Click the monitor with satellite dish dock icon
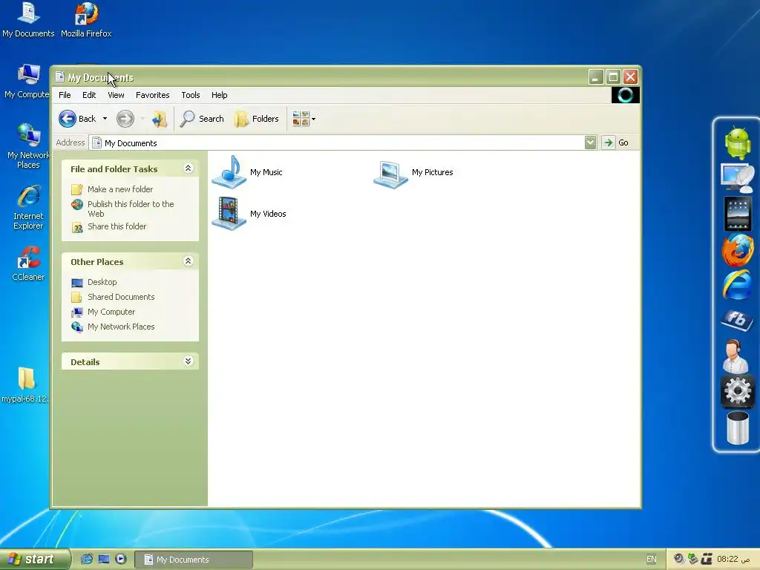 (x=737, y=178)
